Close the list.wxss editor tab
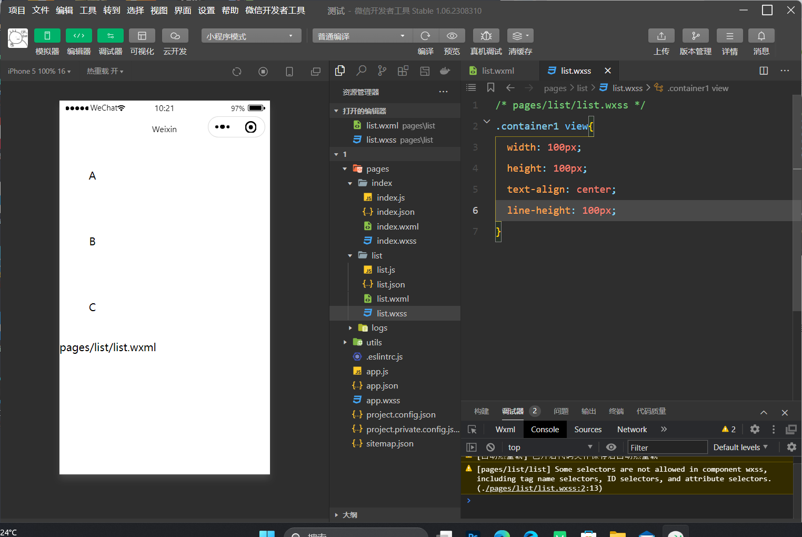Screen dimensions: 802x537 tap(608, 71)
